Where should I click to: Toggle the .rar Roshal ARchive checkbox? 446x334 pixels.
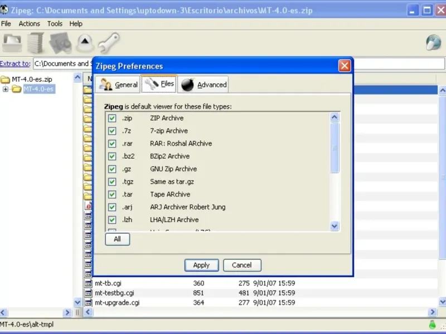point(112,144)
